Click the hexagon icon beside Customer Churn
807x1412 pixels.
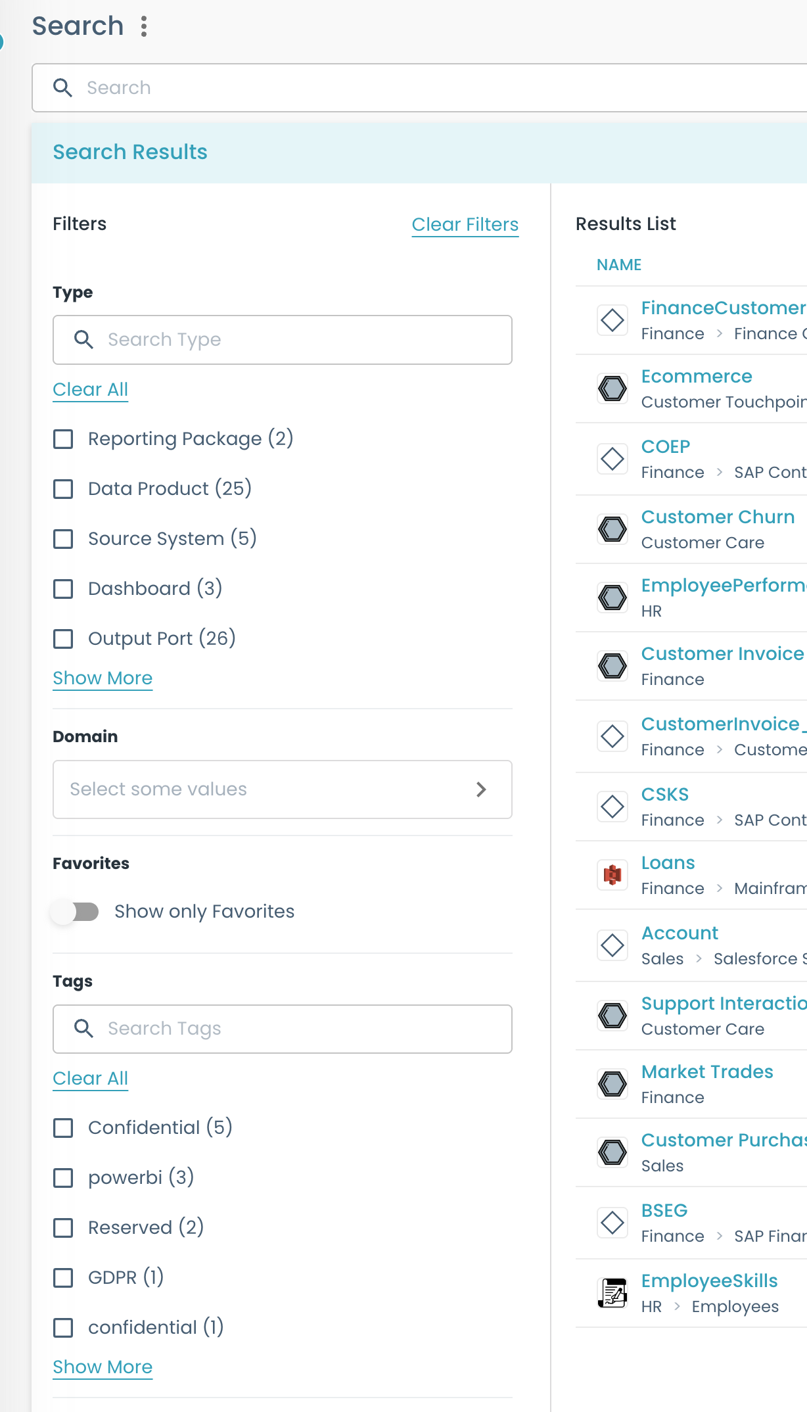[611, 529]
